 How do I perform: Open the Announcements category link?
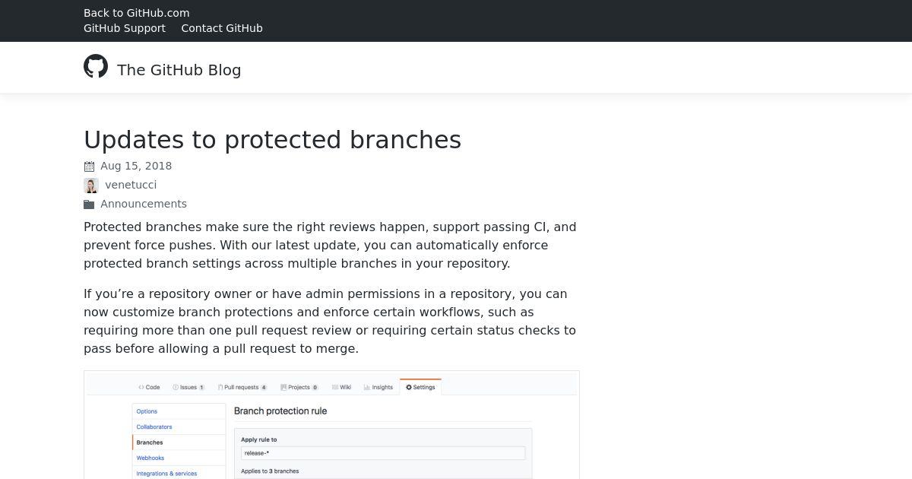(x=144, y=204)
